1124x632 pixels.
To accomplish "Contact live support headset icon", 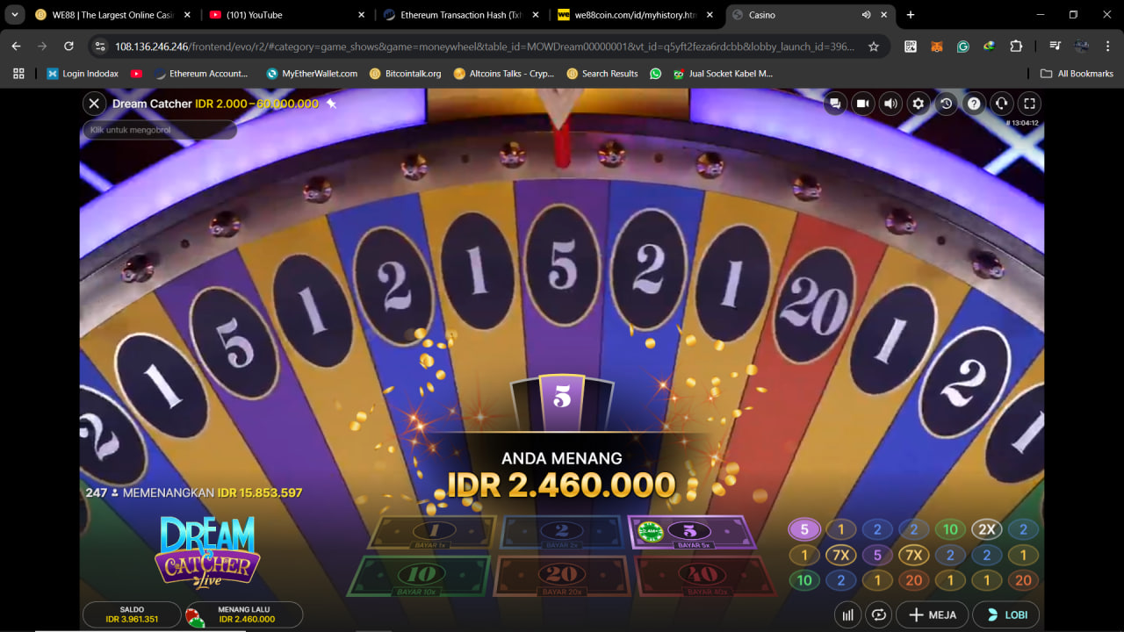I will (x=1002, y=104).
